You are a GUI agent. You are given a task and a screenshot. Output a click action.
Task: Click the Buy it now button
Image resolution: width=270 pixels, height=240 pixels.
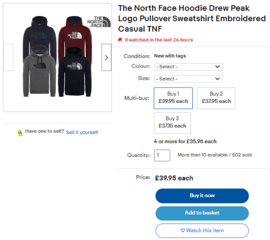click(202, 196)
